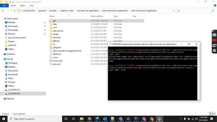
Task: Click the Forward navigation arrow
Action: [x=7, y=11]
